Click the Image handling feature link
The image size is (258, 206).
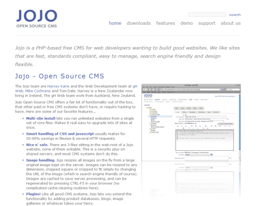tap(41, 160)
